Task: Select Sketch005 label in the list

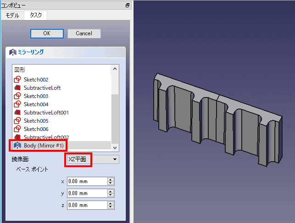Action: coord(36,121)
